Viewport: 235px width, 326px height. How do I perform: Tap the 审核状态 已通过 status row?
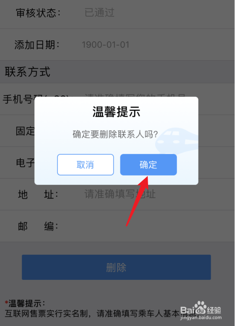pyautogui.click(x=117, y=13)
